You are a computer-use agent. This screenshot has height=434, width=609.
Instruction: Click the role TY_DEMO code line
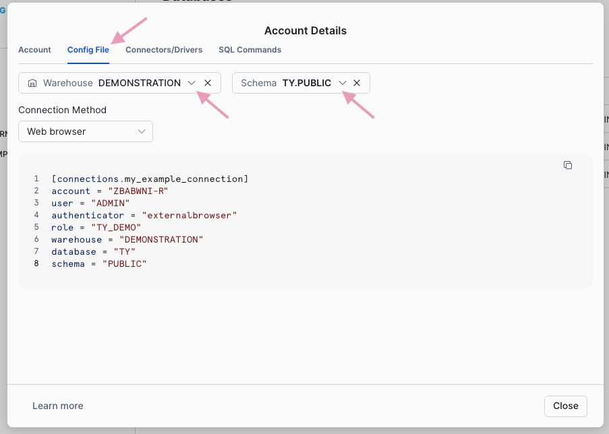coord(96,228)
